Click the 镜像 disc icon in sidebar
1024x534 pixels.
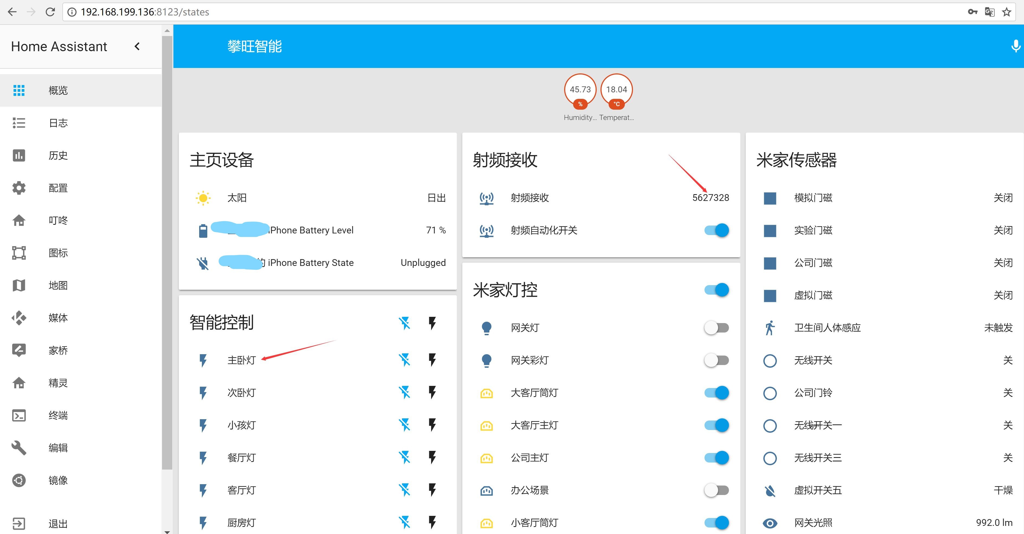[19, 480]
